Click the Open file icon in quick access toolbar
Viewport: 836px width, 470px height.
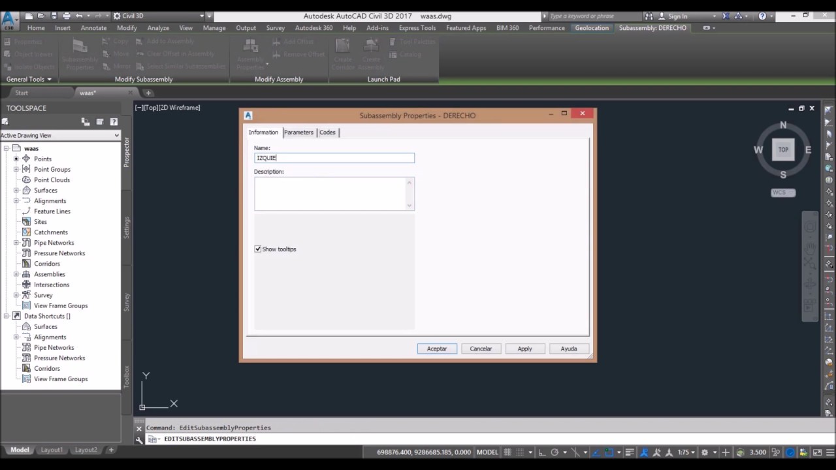pyautogui.click(x=41, y=16)
